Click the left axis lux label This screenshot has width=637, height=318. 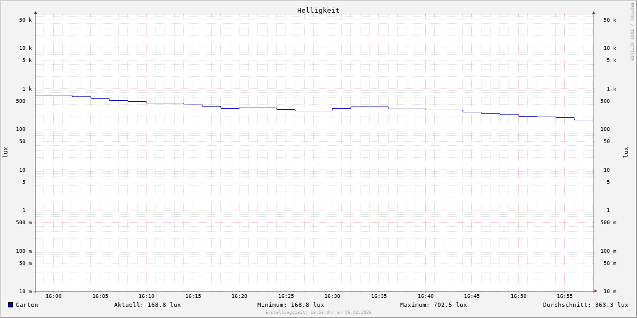coord(5,152)
